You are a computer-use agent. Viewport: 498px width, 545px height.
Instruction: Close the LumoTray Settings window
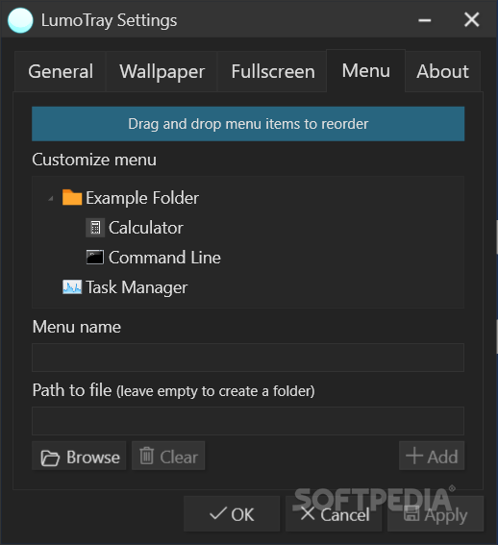point(472,19)
